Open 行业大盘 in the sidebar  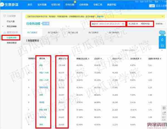[x=11, y=21]
